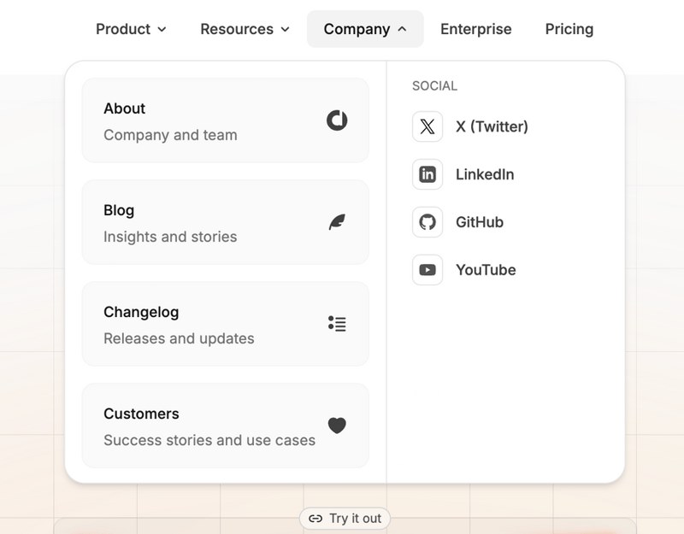Click the heart icon for Customers
684x534 pixels.
(x=337, y=425)
